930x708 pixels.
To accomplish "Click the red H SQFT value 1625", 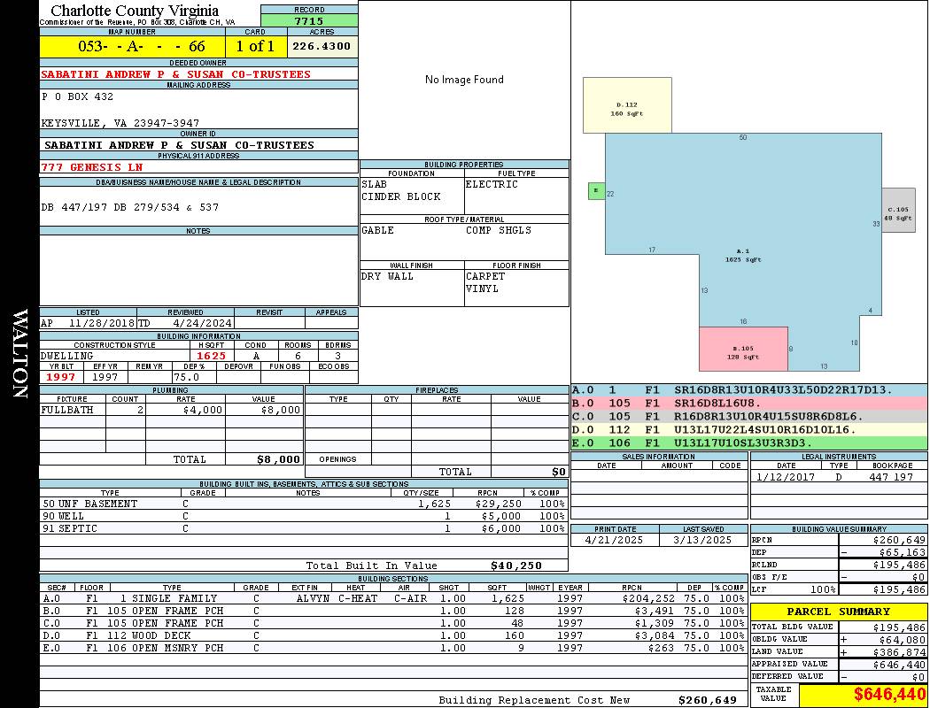I will coord(211,356).
